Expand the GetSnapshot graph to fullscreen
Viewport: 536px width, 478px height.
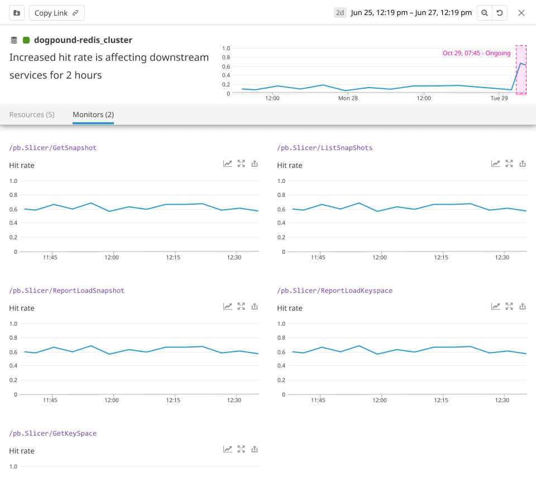click(x=241, y=163)
